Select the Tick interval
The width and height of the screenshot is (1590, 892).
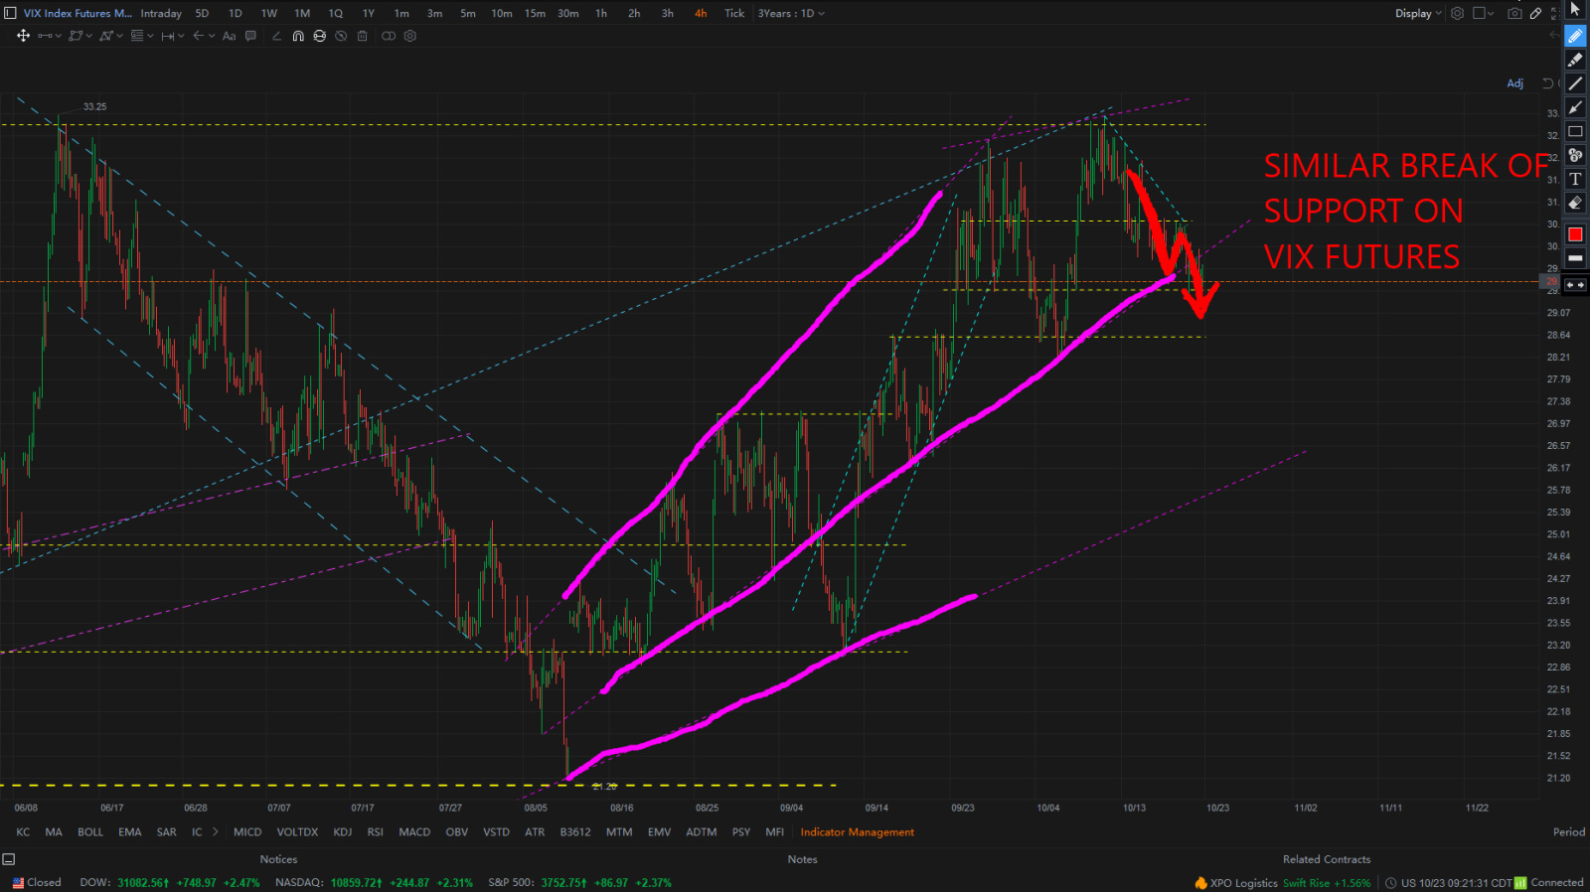pyautogui.click(x=734, y=13)
